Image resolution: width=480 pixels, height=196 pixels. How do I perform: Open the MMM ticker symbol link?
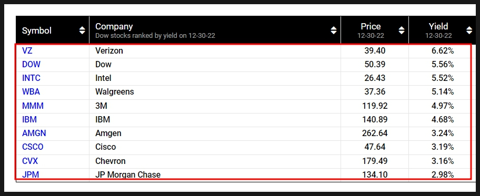click(x=33, y=106)
